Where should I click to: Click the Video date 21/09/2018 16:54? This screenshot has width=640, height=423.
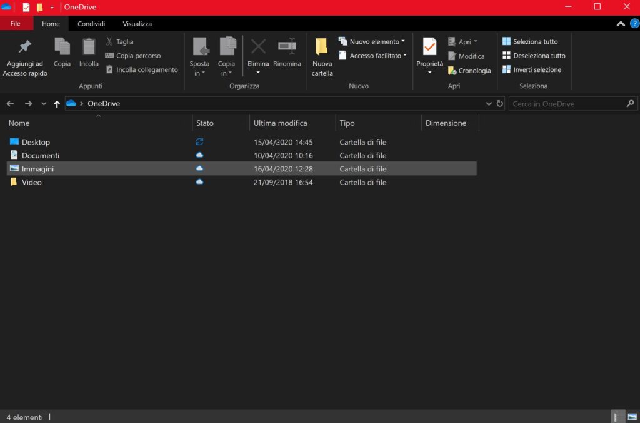[x=283, y=182]
